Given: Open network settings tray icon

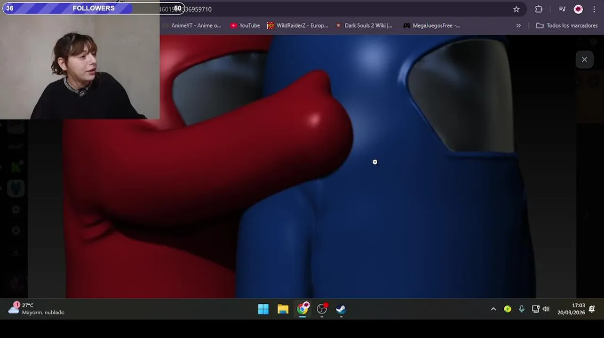Looking at the screenshot, I should 535,309.
